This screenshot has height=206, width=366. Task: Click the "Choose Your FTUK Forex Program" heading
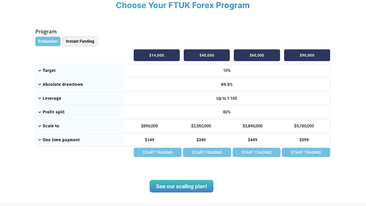point(183,6)
